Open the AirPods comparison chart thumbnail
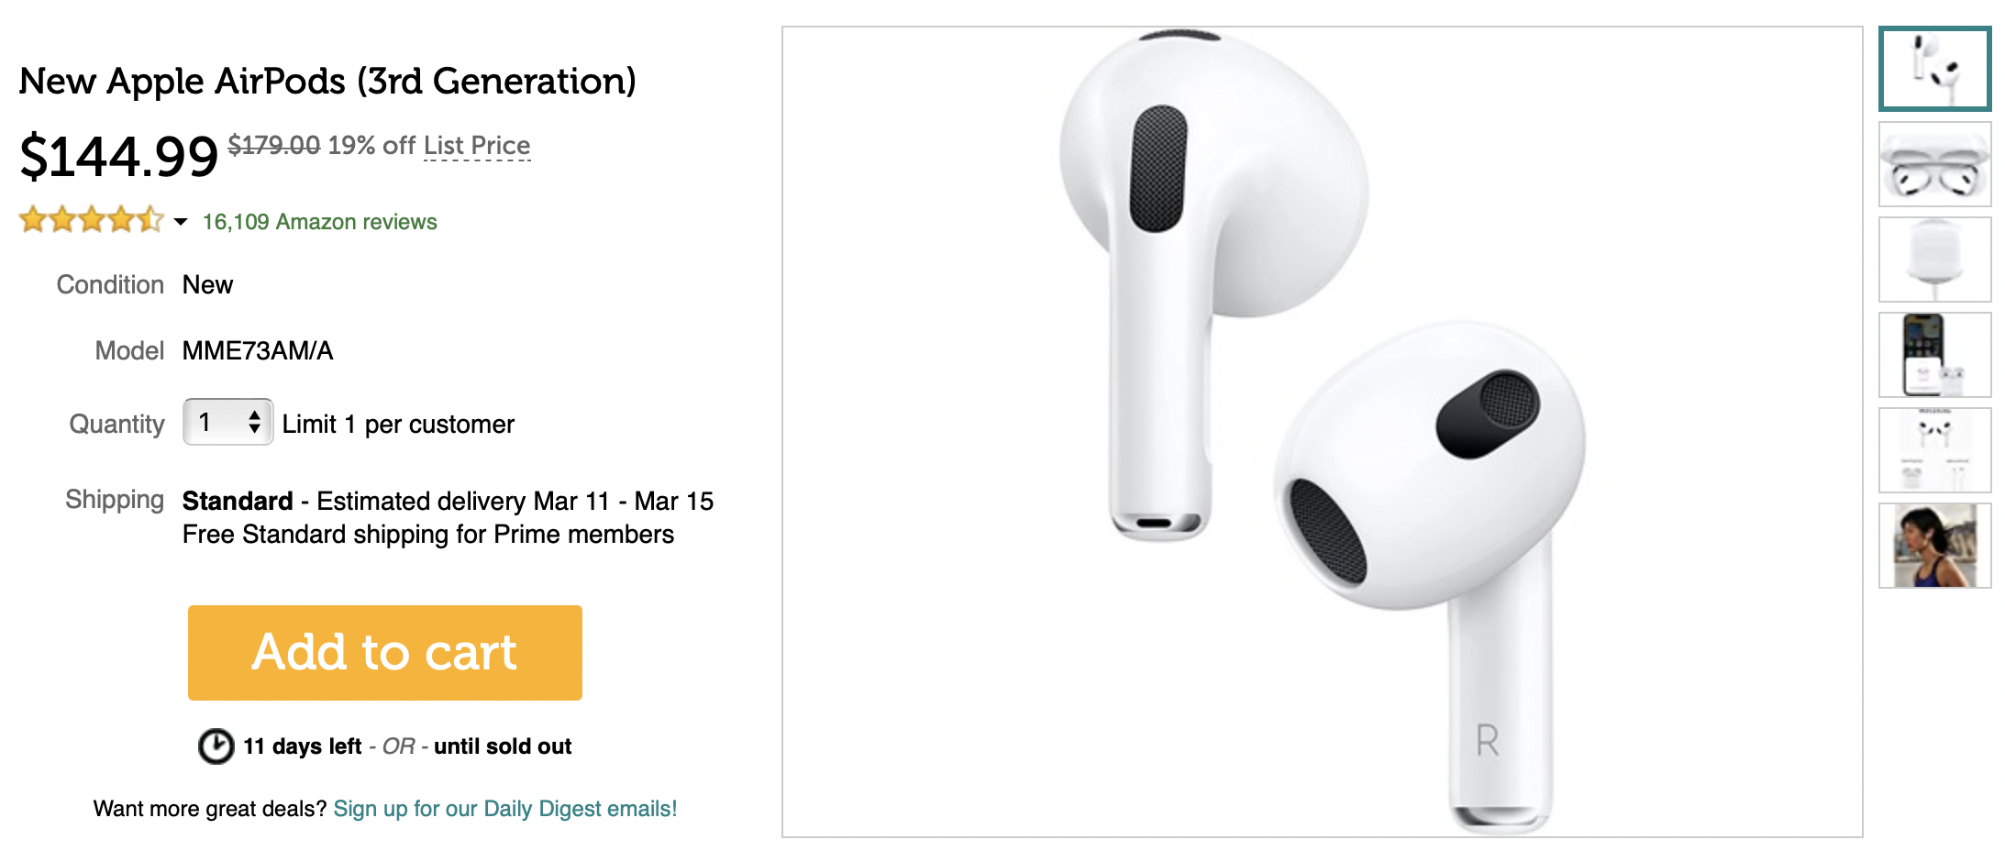 point(1934,450)
